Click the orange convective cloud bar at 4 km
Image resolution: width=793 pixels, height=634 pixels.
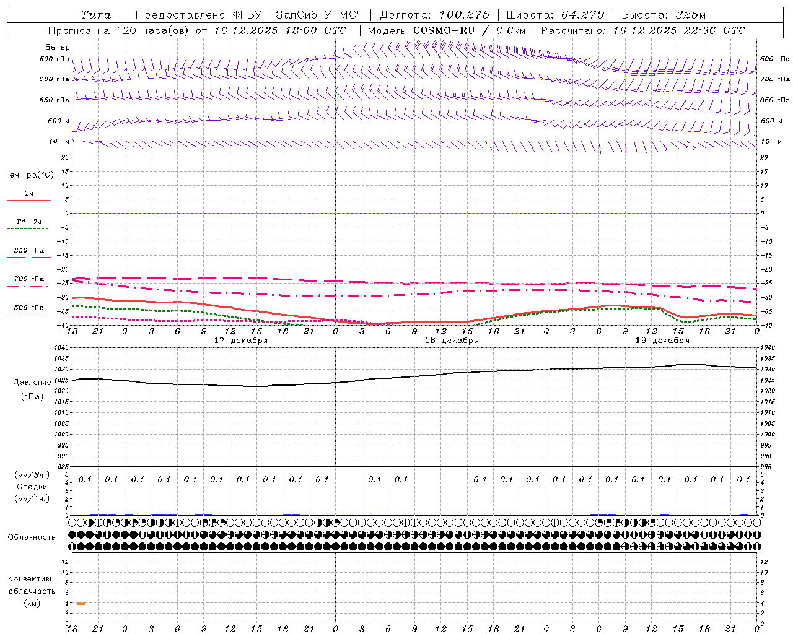(x=81, y=603)
